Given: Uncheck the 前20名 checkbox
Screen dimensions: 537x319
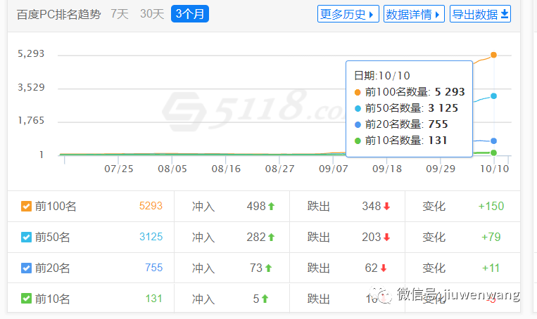Looking at the screenshot, I should [x=26, y=268].
